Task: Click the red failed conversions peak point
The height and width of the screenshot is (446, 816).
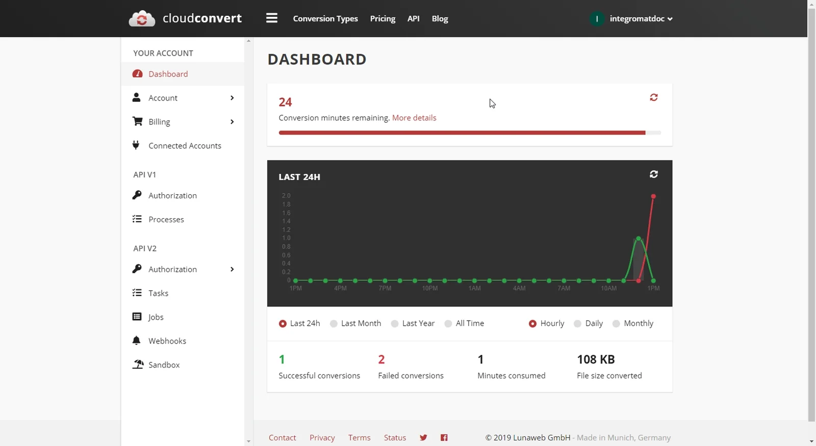Action: [653, 196]
